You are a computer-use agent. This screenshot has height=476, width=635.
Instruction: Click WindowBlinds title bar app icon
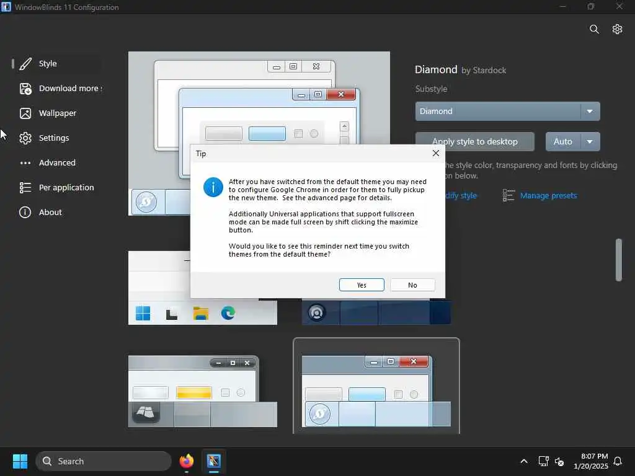[x=6, y=7]
